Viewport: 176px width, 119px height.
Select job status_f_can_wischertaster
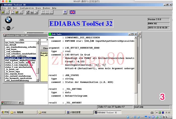19,67
